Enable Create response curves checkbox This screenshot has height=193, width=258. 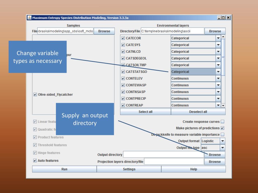click(x=222, y=122)
